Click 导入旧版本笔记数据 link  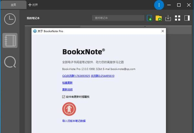coord(74,121)
